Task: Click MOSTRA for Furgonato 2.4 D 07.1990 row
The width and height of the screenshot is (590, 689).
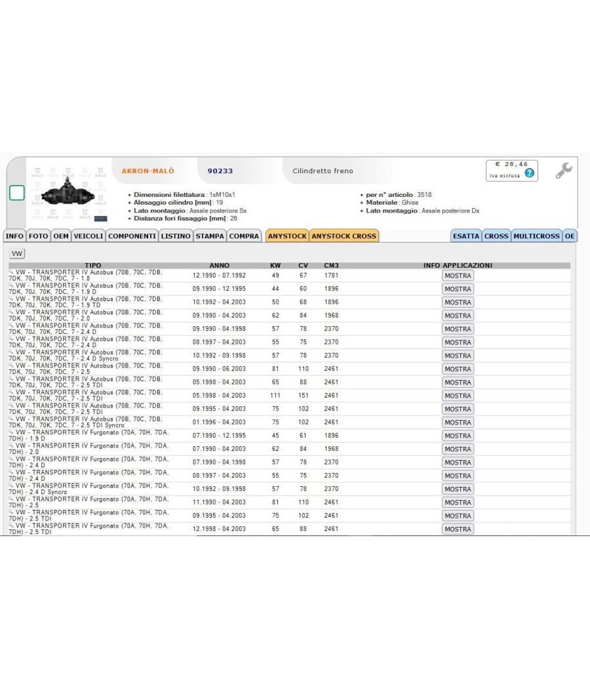Action: pyautogui.click(x=458, y=462)
